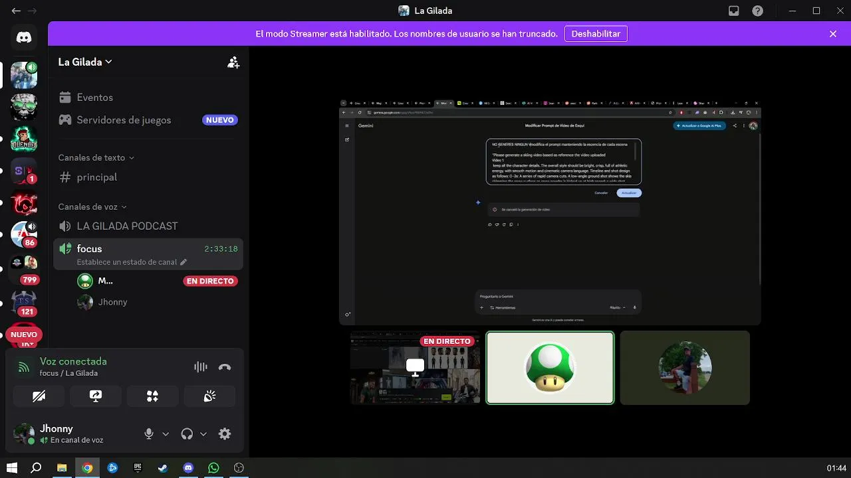This screenshot has height=478, width=851.
Task: Open server icon with badge 1
Action: pos(24,171)
